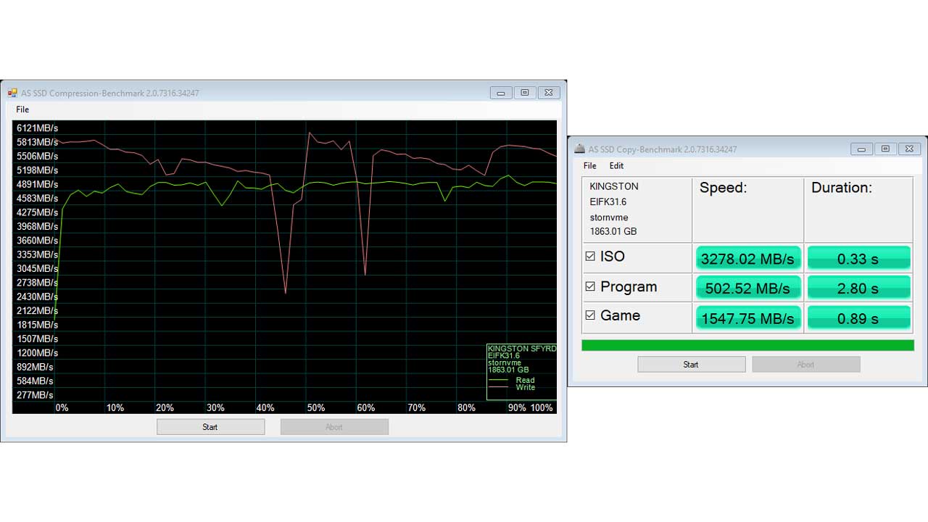Open Edit menu in Copy-Benchmark window
This screenshot has height=522, width=928.
coord(616,166)
